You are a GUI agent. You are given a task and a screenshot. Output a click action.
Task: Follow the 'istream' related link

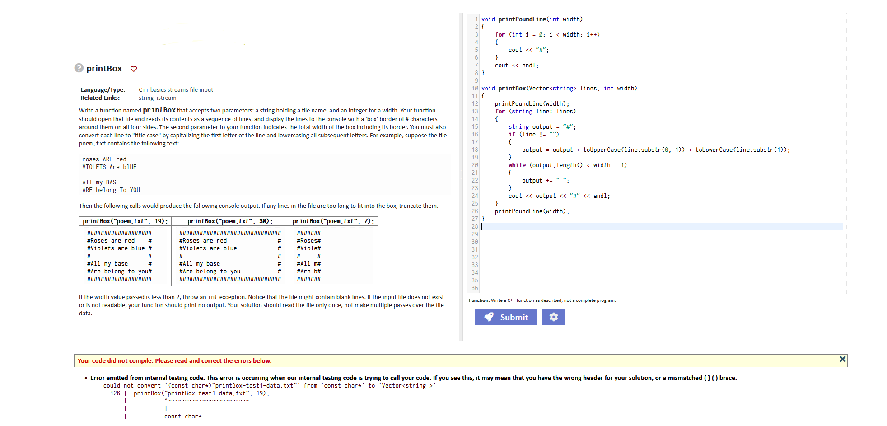[167, 98]
